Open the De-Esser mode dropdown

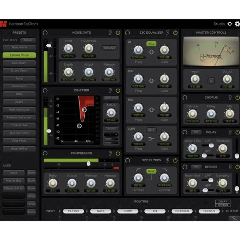click(111, 135)
